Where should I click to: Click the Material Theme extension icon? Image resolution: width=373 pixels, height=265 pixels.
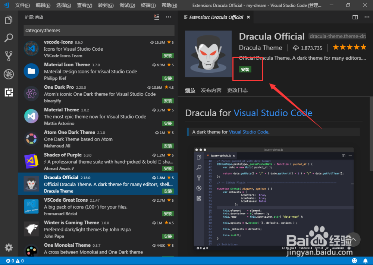pos(31,116)
